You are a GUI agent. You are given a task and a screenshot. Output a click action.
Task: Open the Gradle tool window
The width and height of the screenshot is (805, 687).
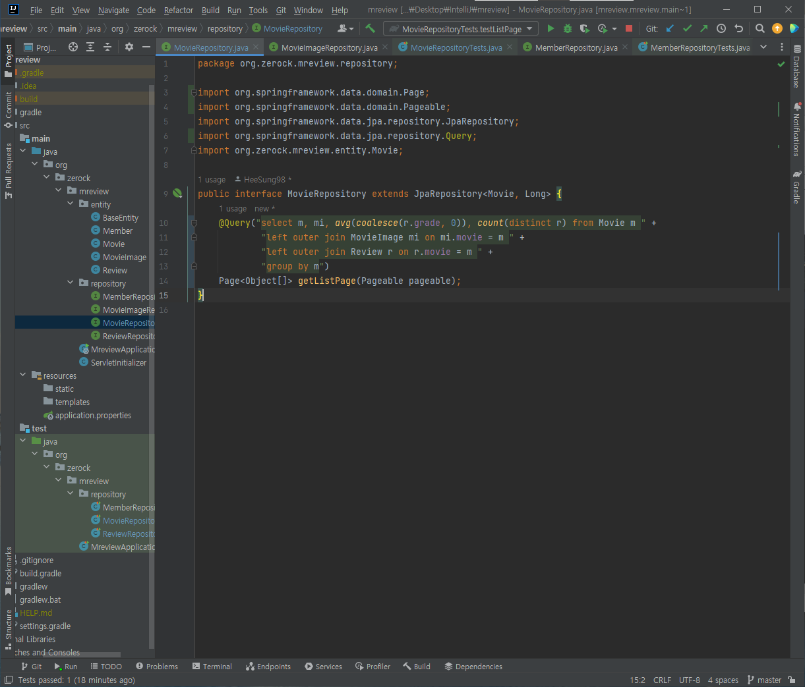click(x=796, y=188)
